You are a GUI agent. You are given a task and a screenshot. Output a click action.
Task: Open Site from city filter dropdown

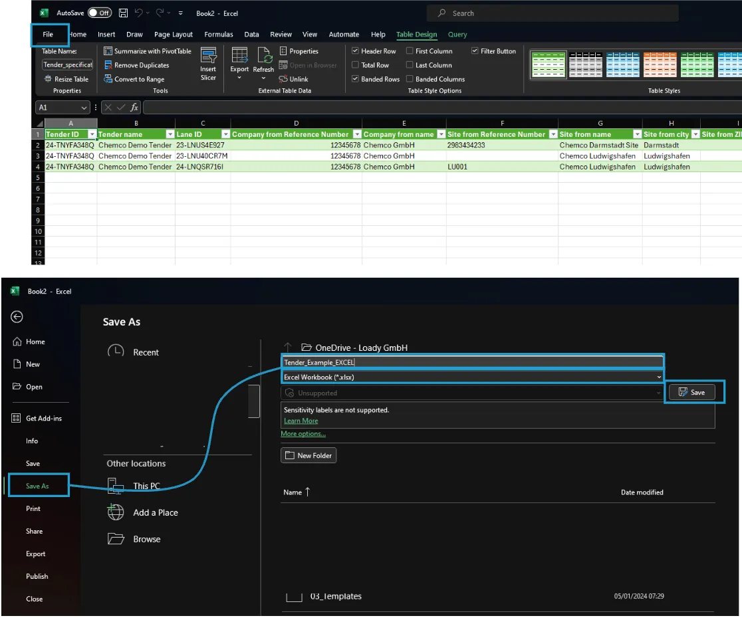[695, 134]
